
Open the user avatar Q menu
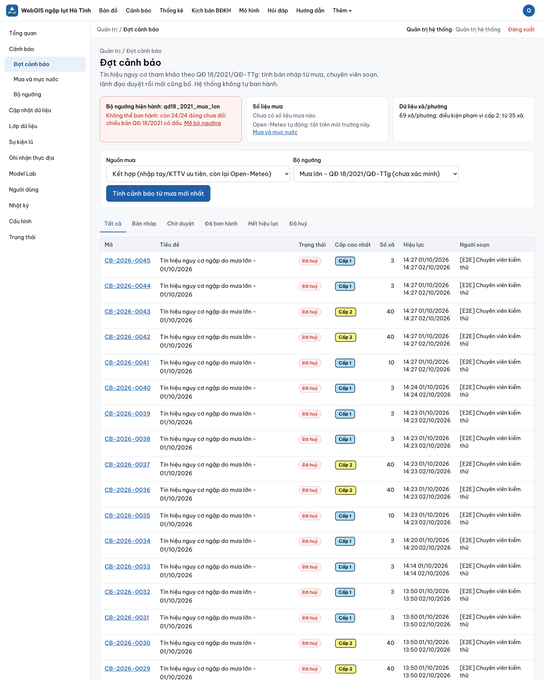pos(529,11)
